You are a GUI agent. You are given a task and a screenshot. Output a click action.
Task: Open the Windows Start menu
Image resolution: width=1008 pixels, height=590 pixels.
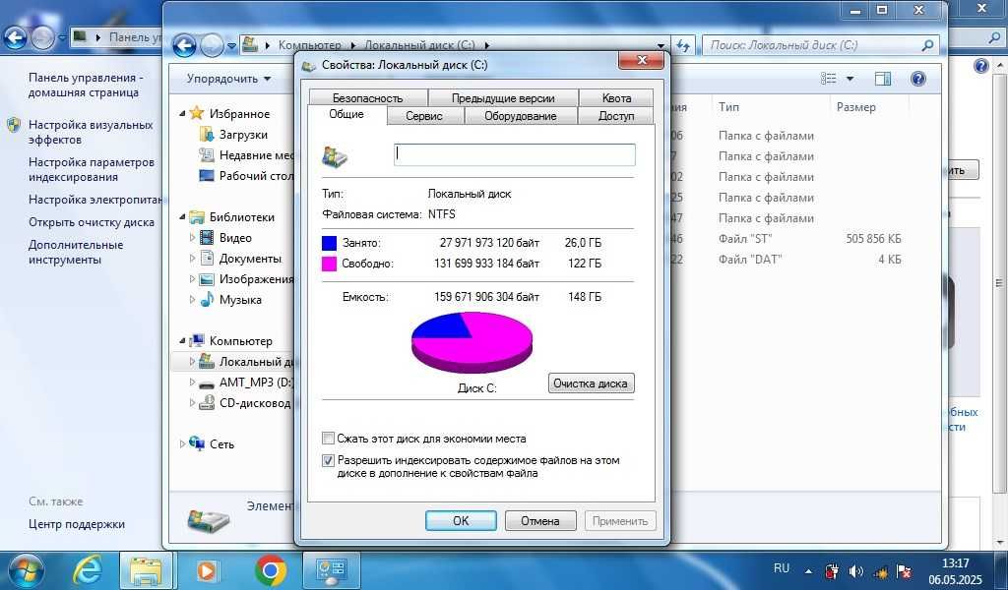27,570
